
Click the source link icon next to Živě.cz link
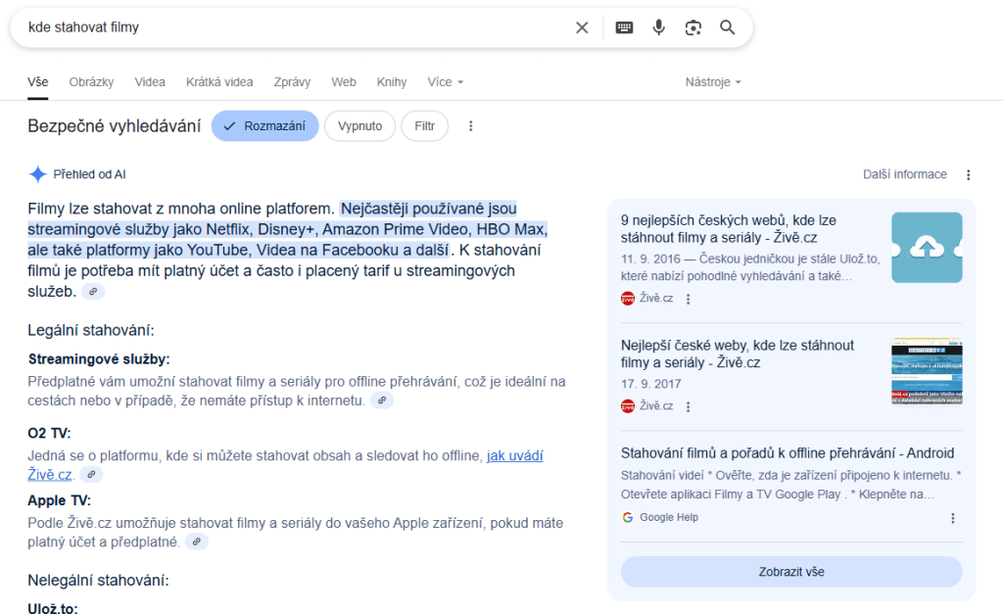tap(91, 475)
